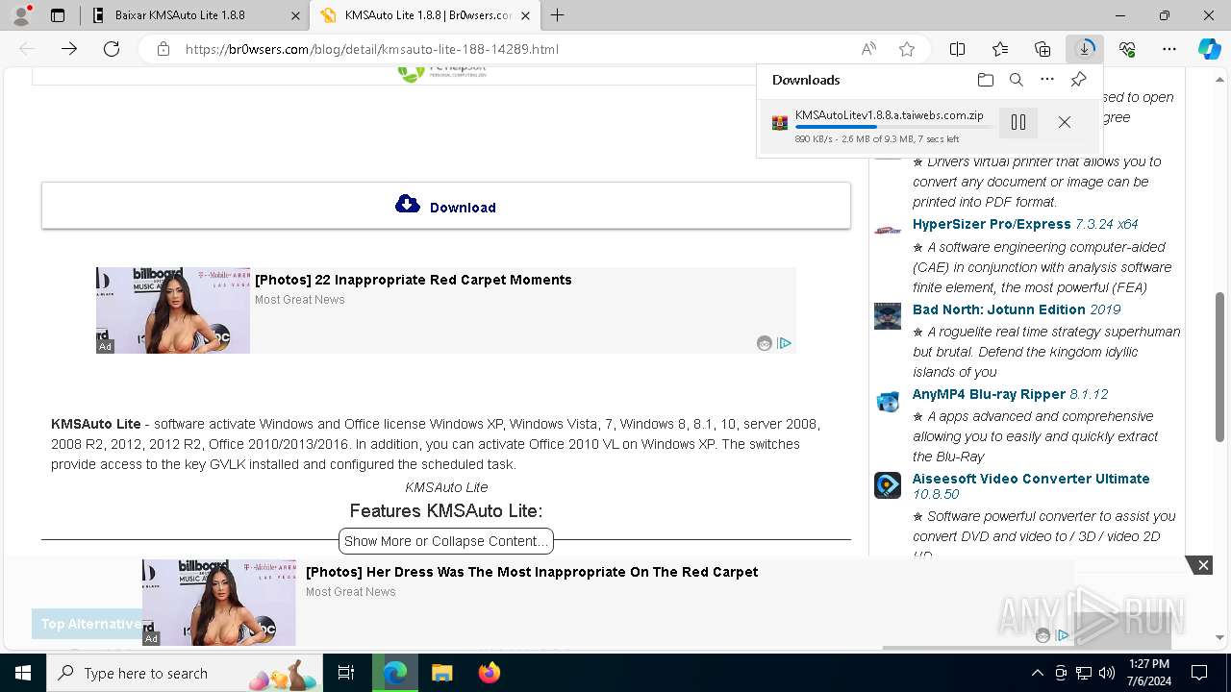Cancel the KMSAutoLite zip download
1231x692 pixels.
point(1065,122)
